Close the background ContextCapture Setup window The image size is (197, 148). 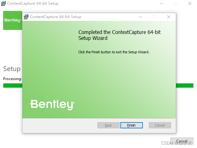[x=190, y=3]
